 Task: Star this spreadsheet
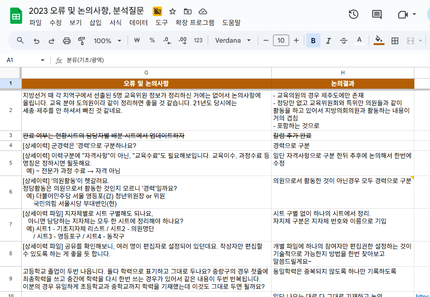(173, 11)
